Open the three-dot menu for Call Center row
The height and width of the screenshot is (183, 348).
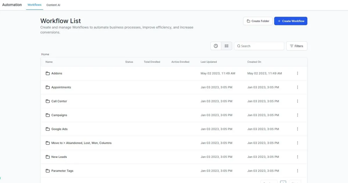tap(298, 101)
